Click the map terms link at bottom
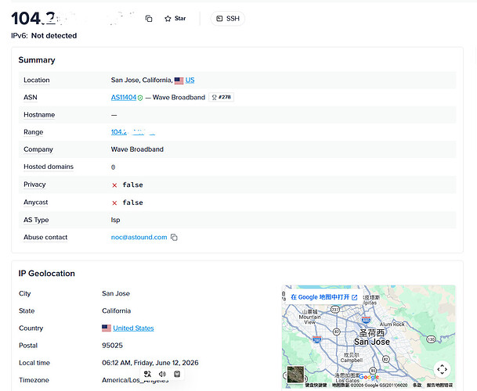The width and height of the screenshot is (477, 391). coord(417,386)
